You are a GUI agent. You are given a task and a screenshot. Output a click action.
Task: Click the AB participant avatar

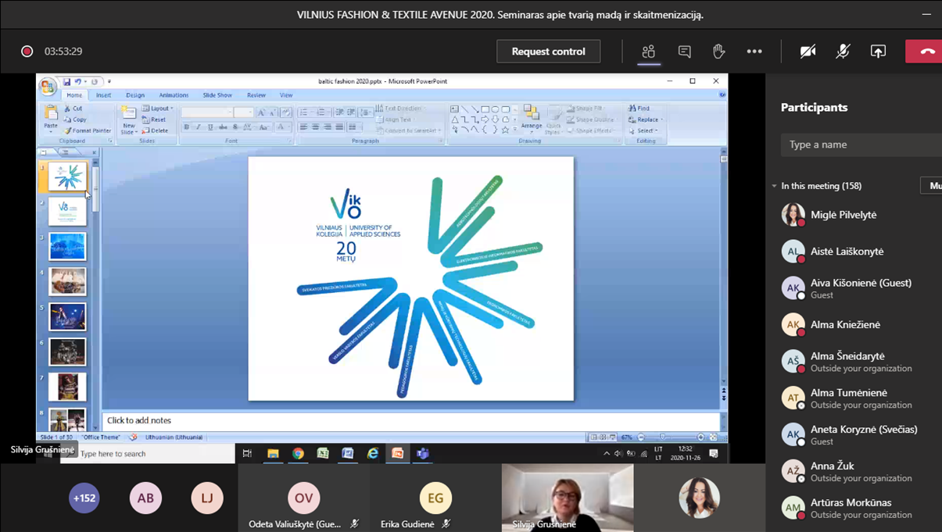[145, 498]
